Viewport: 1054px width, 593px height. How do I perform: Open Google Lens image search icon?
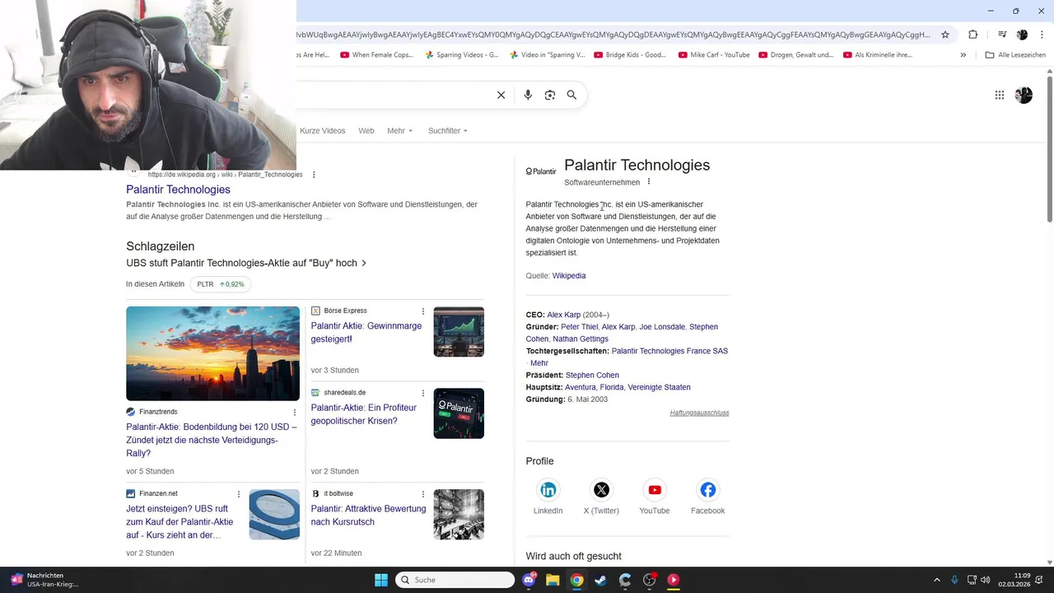click(x=550, y=95)
